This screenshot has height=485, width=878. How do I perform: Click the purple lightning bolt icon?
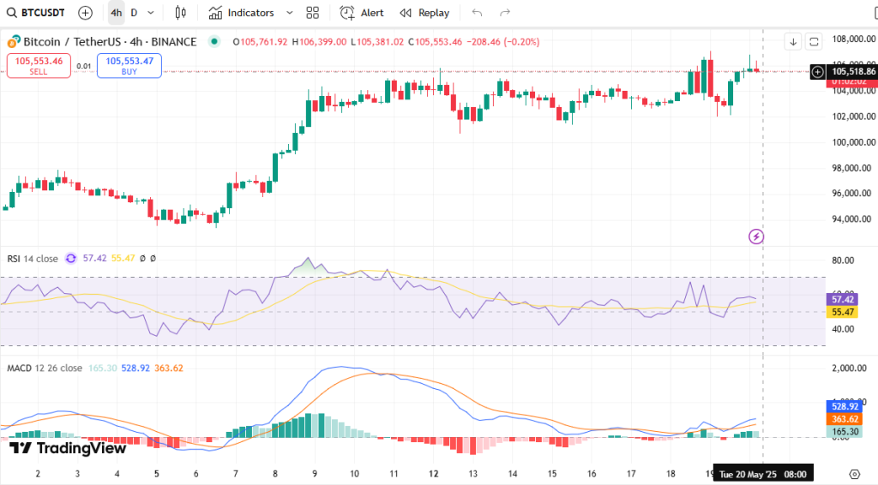pyautogui.click(x=756, y=236)
